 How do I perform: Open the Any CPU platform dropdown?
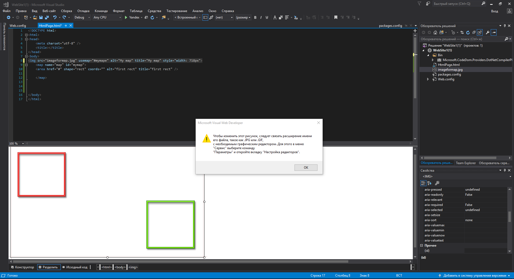click(x=107, y=17)
